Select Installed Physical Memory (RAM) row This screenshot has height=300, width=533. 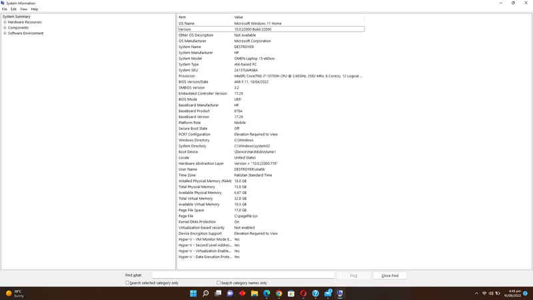coord(271,181)
